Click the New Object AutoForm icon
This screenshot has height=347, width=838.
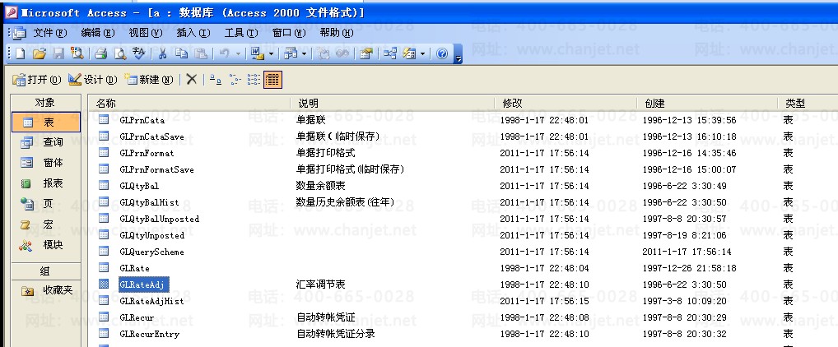click(x=409, y=53)
